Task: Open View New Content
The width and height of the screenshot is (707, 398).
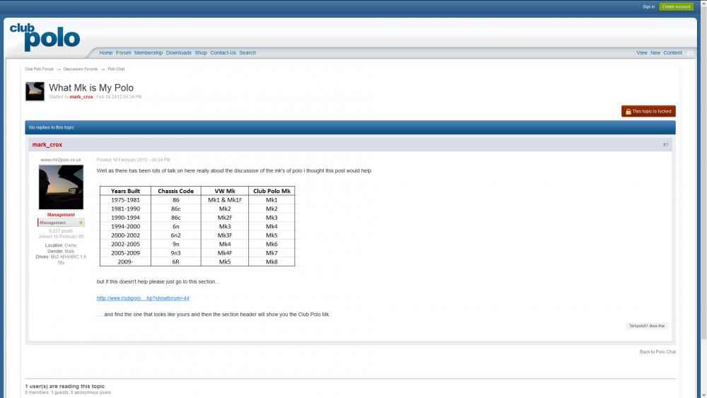Action: coord(659,53)
